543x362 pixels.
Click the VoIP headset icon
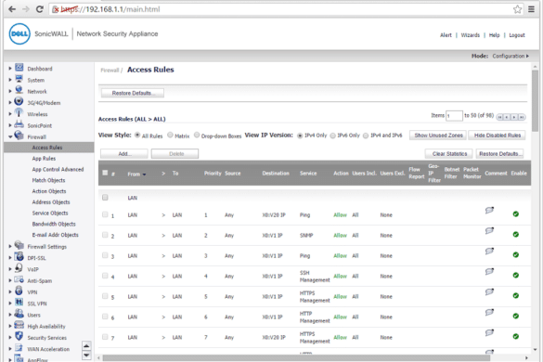click(x=19, y=268)
